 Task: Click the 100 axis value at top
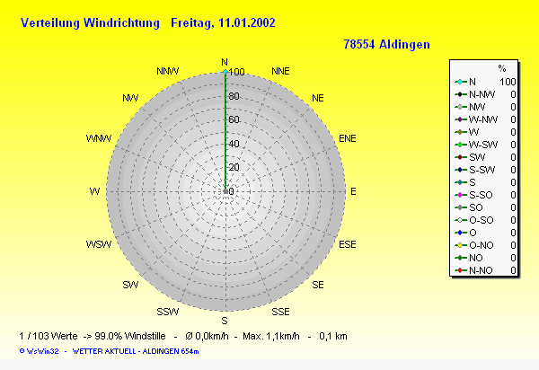[x=236, y=72]
